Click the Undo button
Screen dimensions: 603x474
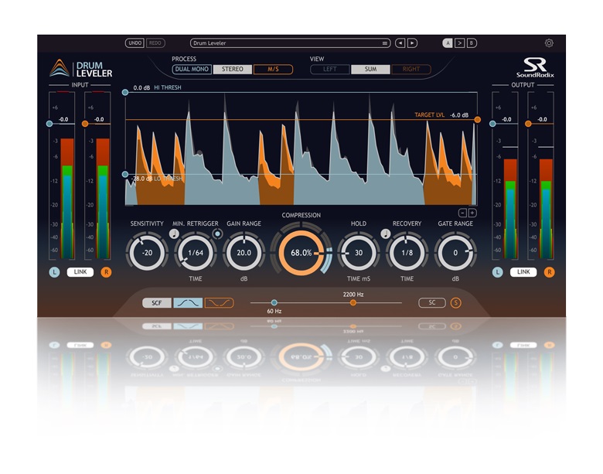pos(135,43)
